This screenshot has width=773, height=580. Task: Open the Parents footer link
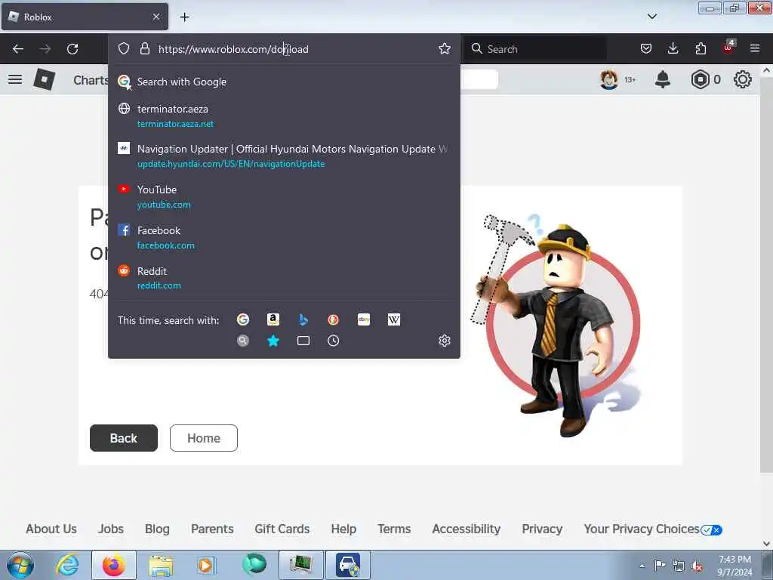(x=212, y=529)
